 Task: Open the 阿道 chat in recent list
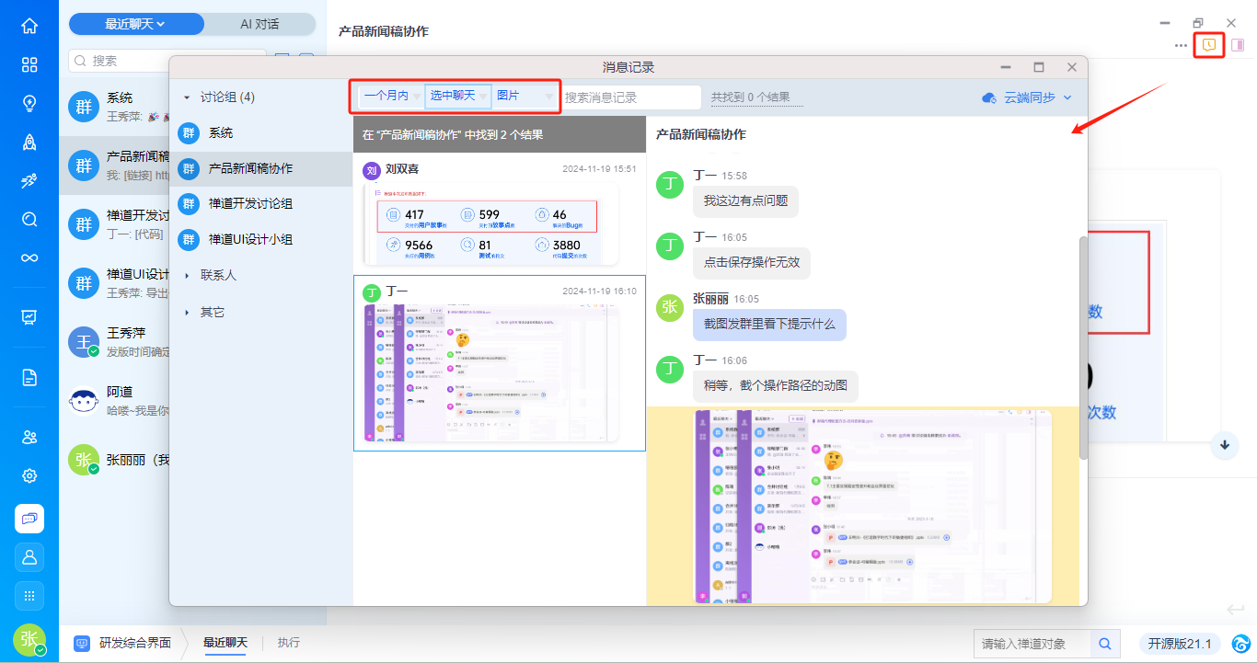(114, 400)
